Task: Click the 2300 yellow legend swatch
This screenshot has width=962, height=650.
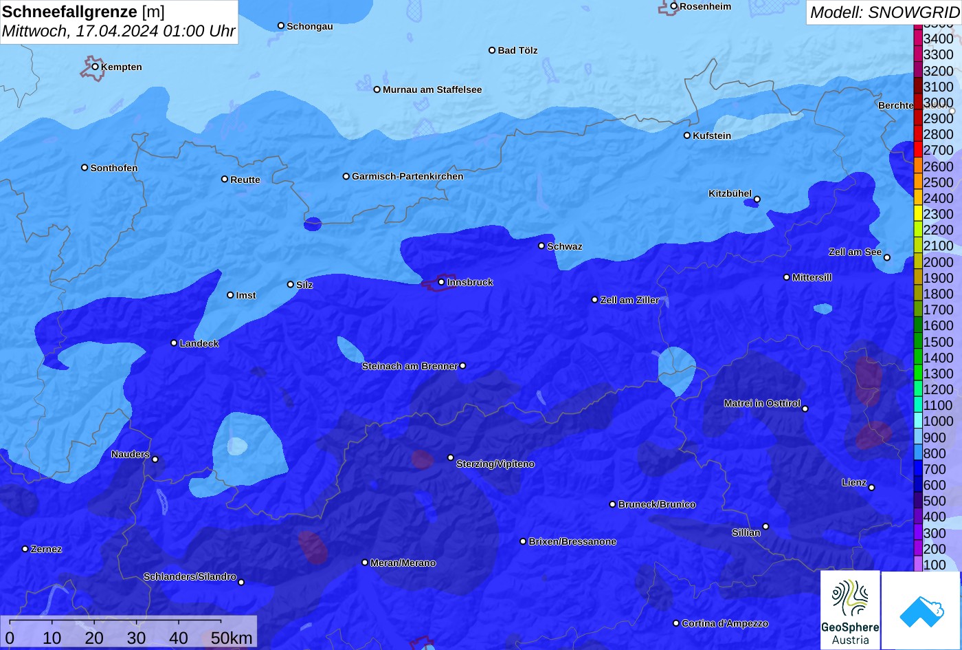Action: 918,214
